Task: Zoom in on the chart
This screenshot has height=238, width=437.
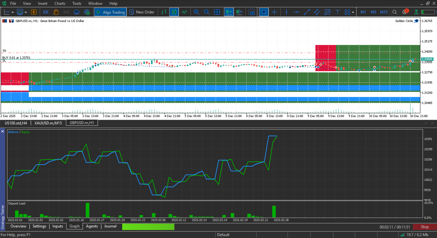Action: click(x=196, y=12)
